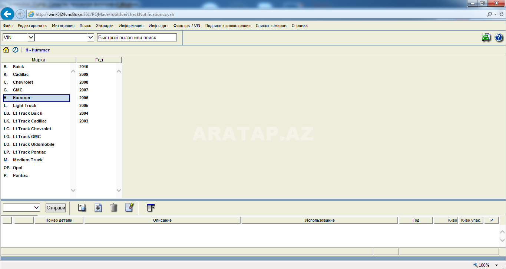Screen dimensions: 506x269
Task: Select Lt Truck Chevrolet in the list
Action: pos(36,129)
